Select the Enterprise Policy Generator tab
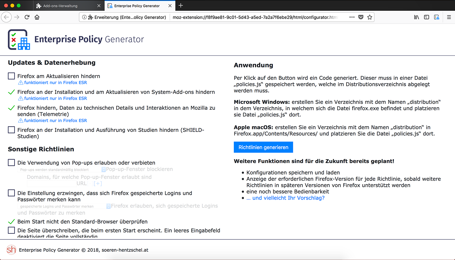 pos(140,6)
